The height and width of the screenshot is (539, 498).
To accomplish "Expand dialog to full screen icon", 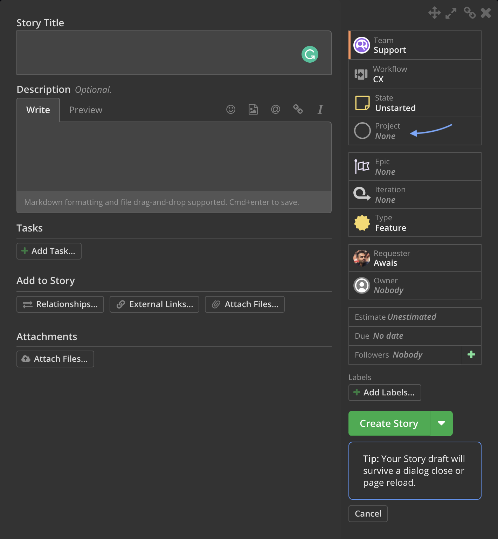I will tap(451, 13).
